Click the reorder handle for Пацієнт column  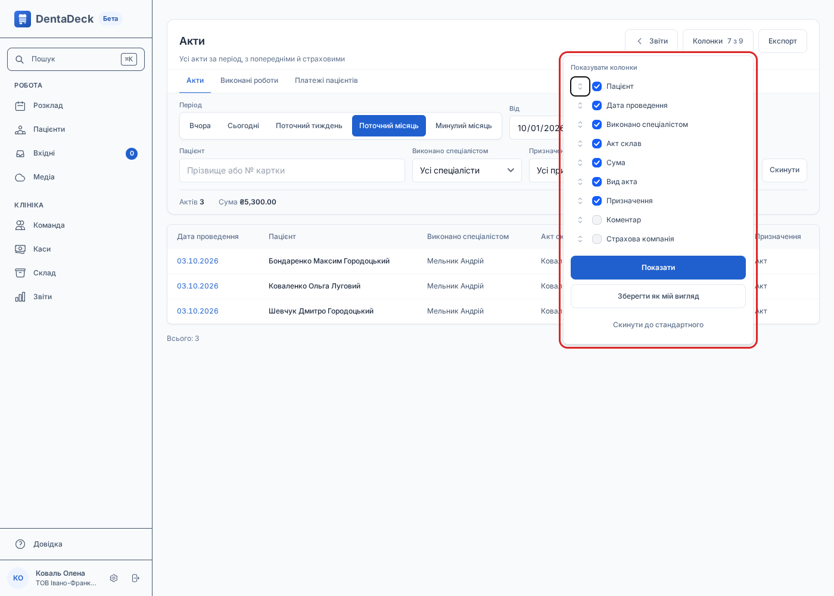(x=580, y=86)
